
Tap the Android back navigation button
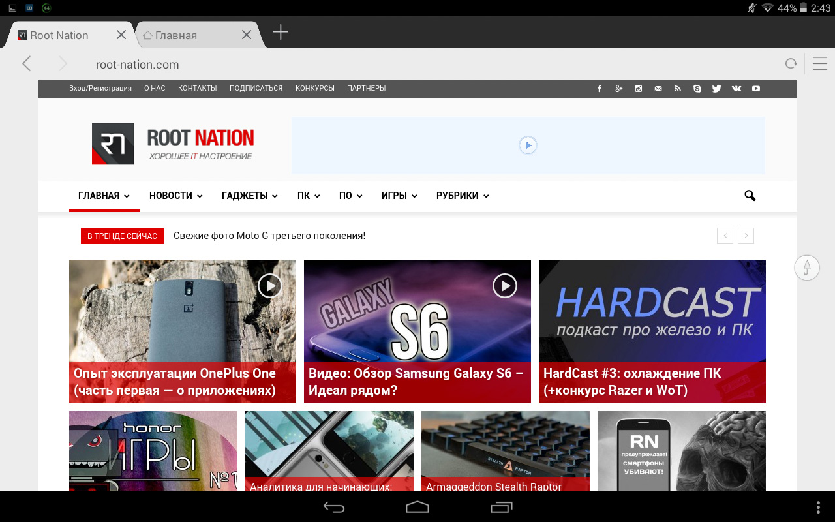point(334,507)
